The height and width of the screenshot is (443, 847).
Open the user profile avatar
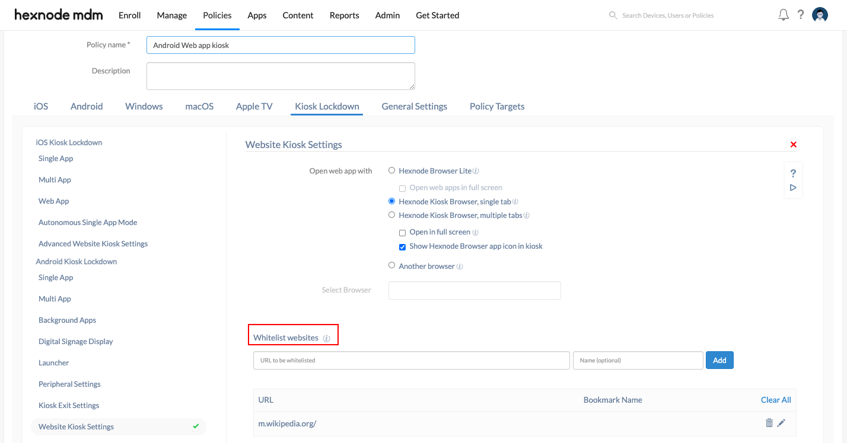pos(820,15)
